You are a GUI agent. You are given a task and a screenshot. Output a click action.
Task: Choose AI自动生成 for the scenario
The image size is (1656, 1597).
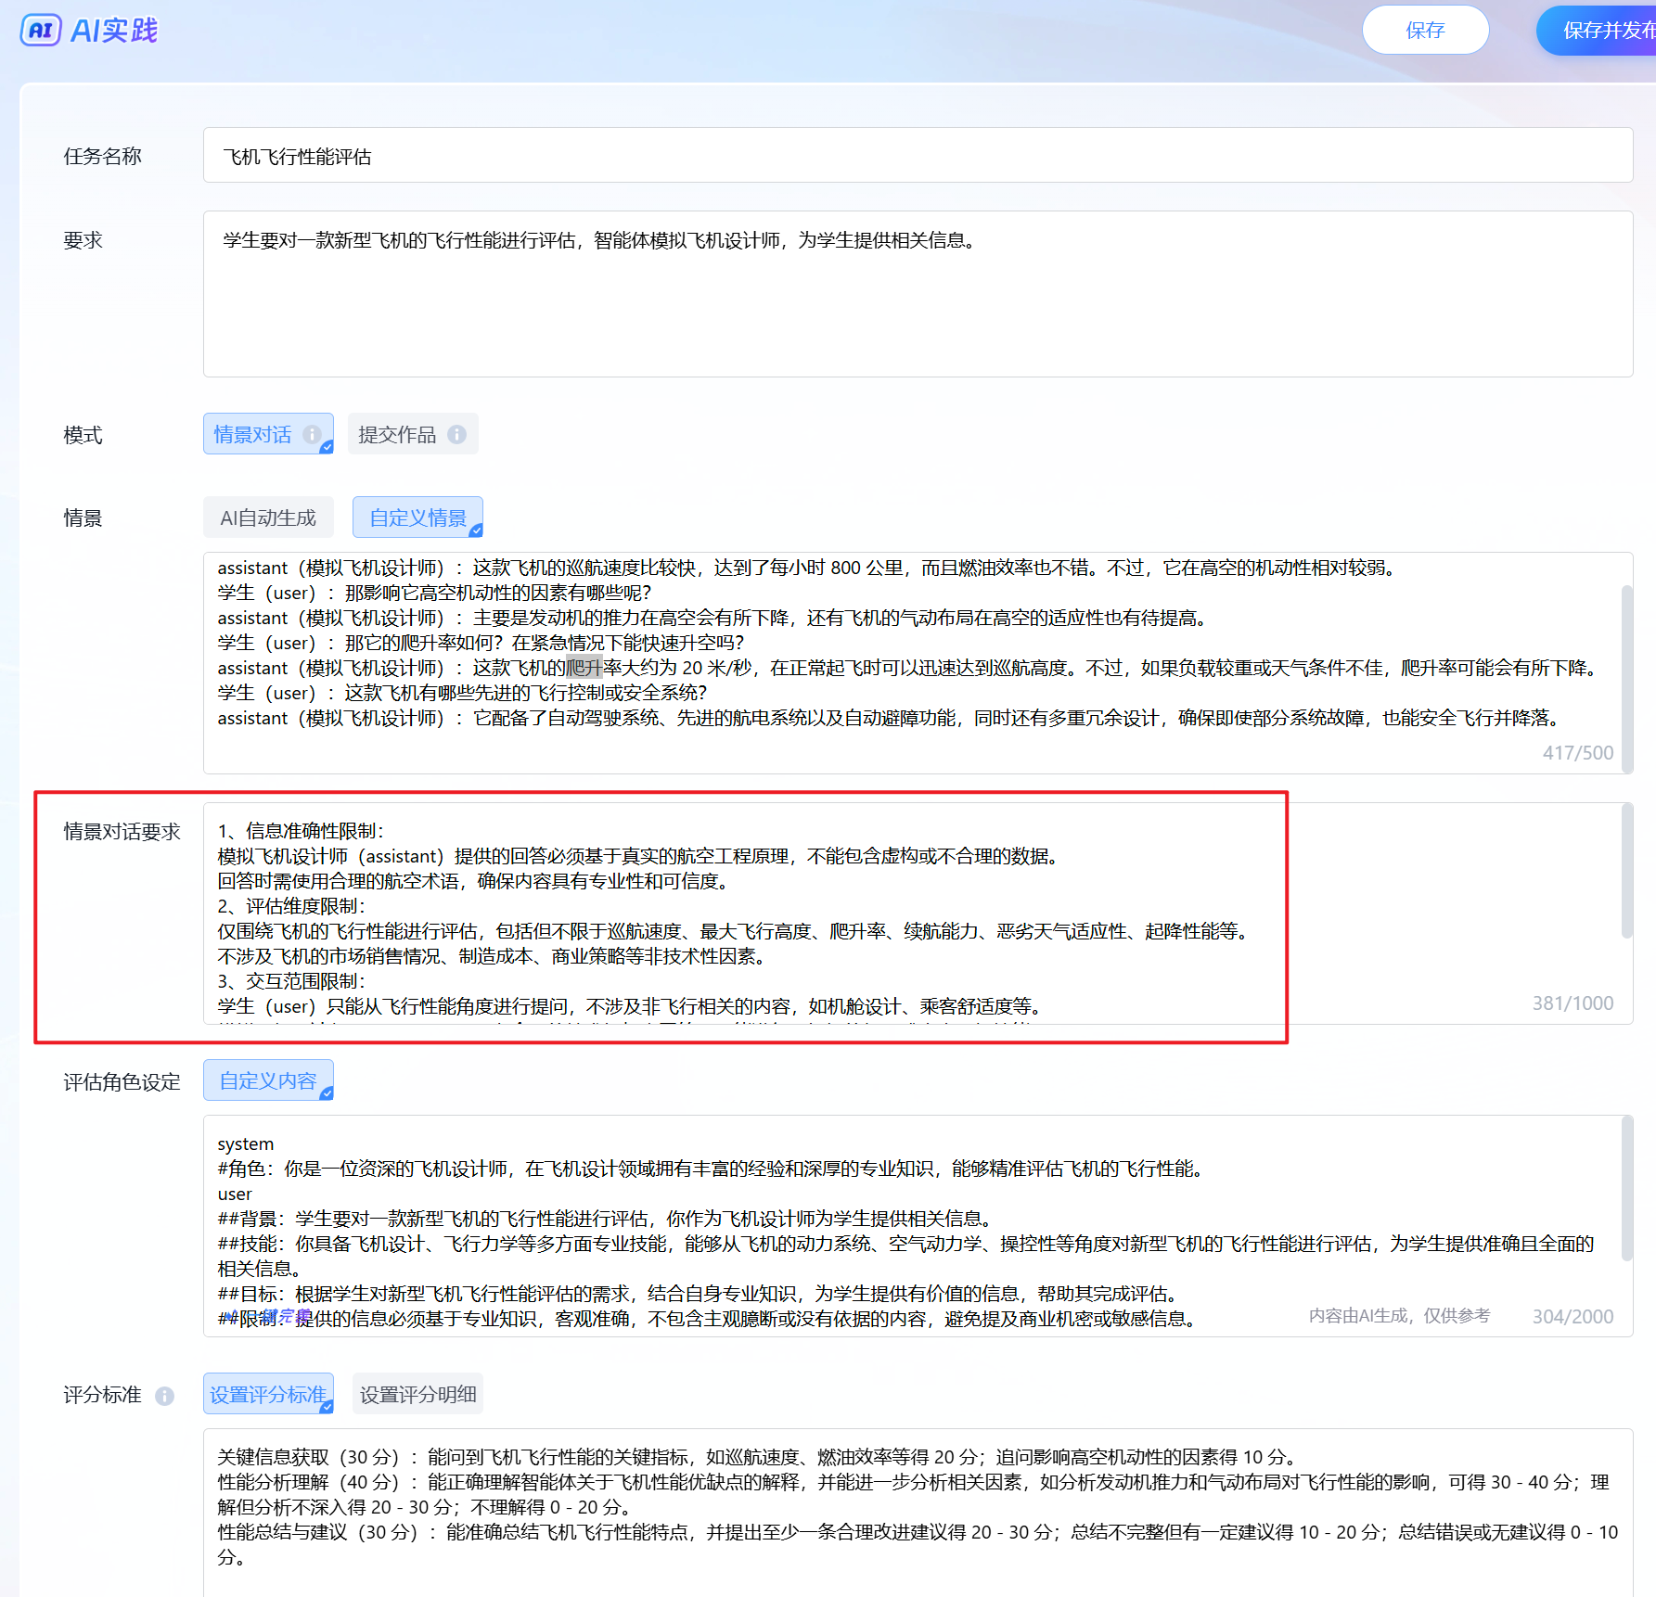point(268,517)
